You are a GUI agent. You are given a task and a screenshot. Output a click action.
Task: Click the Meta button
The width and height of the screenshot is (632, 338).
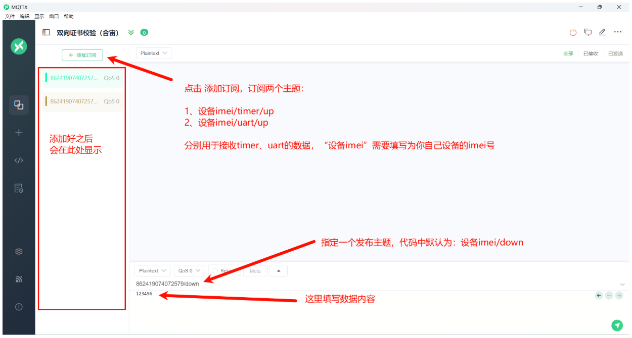pyautogui.click(x=255, y=271)
